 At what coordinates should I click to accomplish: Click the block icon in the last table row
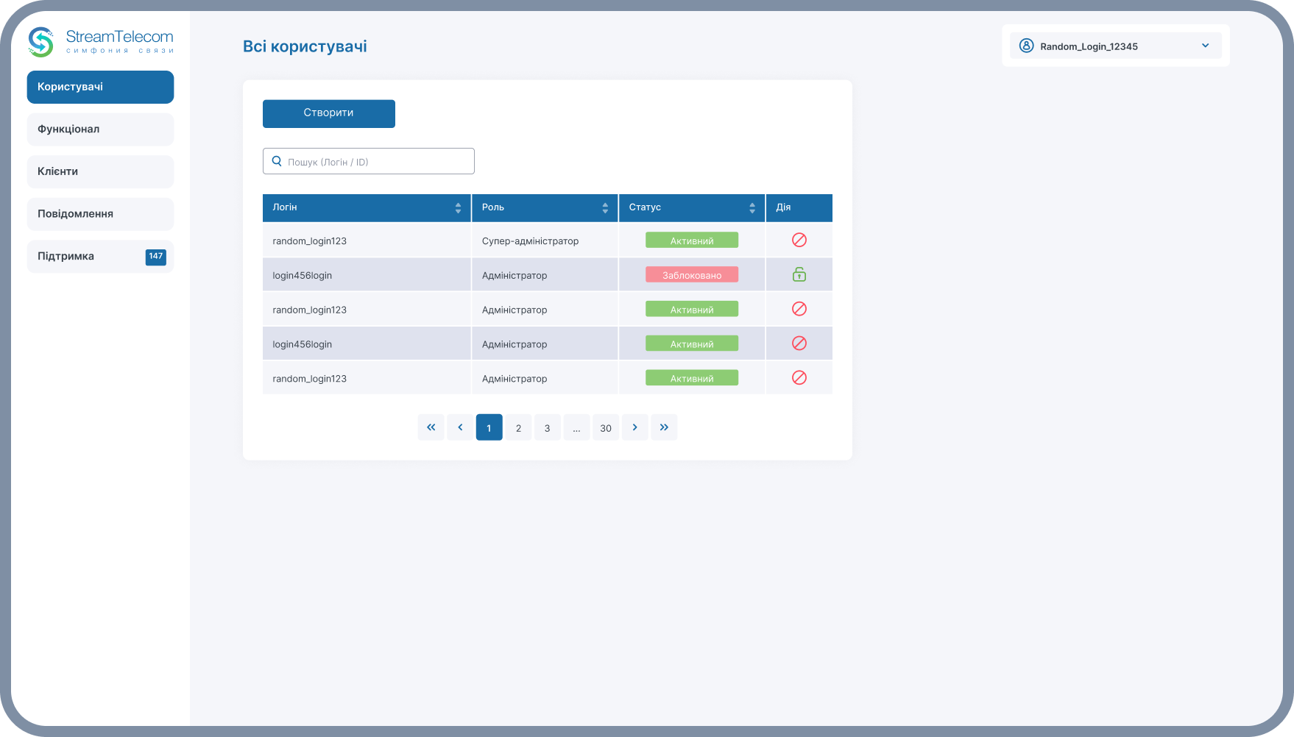(799, 378)
